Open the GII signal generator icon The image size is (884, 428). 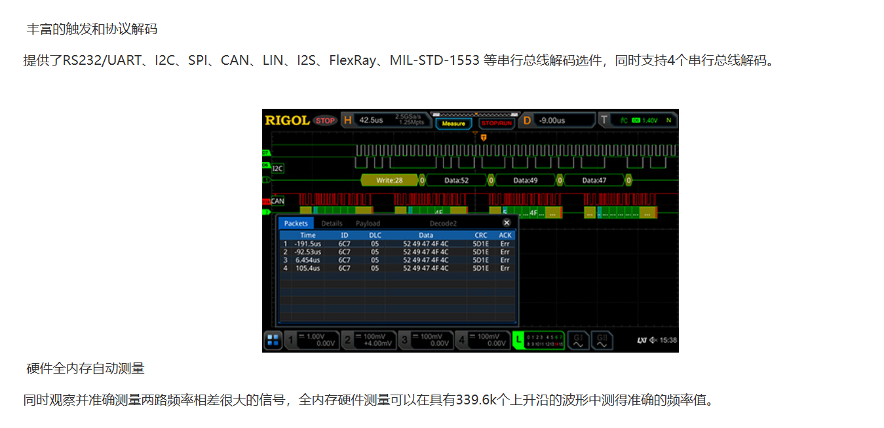coord(602,340)
